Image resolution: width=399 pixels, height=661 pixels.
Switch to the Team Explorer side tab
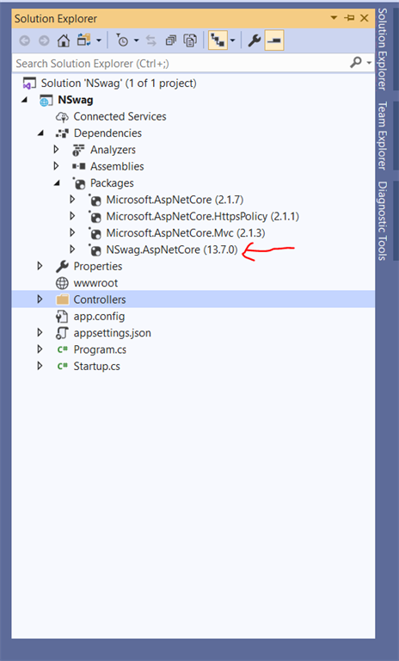click(382, 136)
